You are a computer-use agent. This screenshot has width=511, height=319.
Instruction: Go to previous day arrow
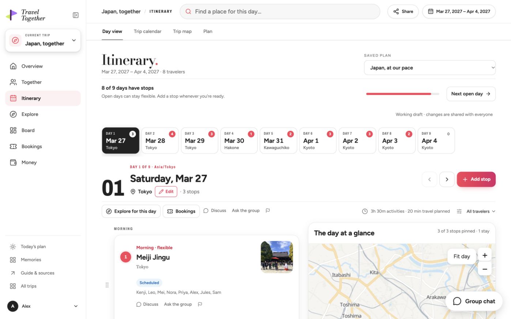pos(429,179)
